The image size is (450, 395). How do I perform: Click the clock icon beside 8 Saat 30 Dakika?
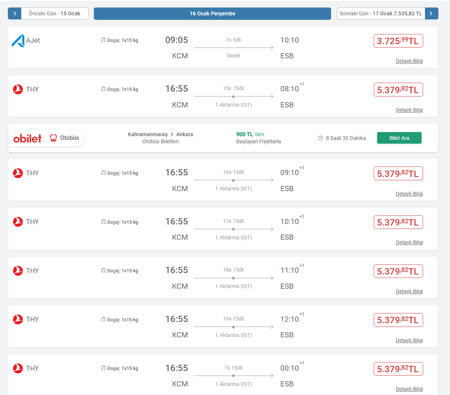click(320, 138)
